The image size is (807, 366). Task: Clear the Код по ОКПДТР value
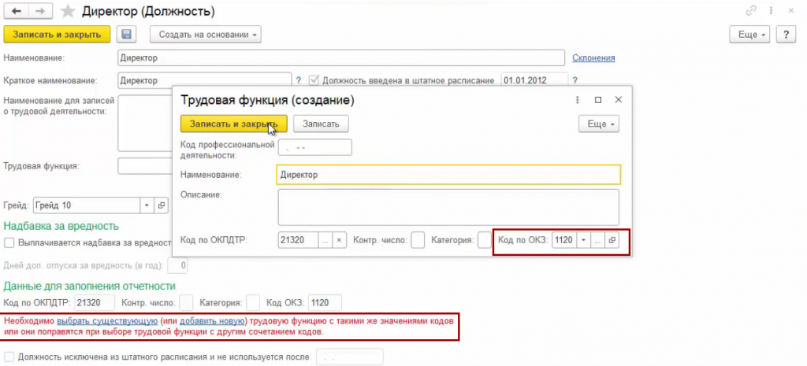click(x=339, y=240)
